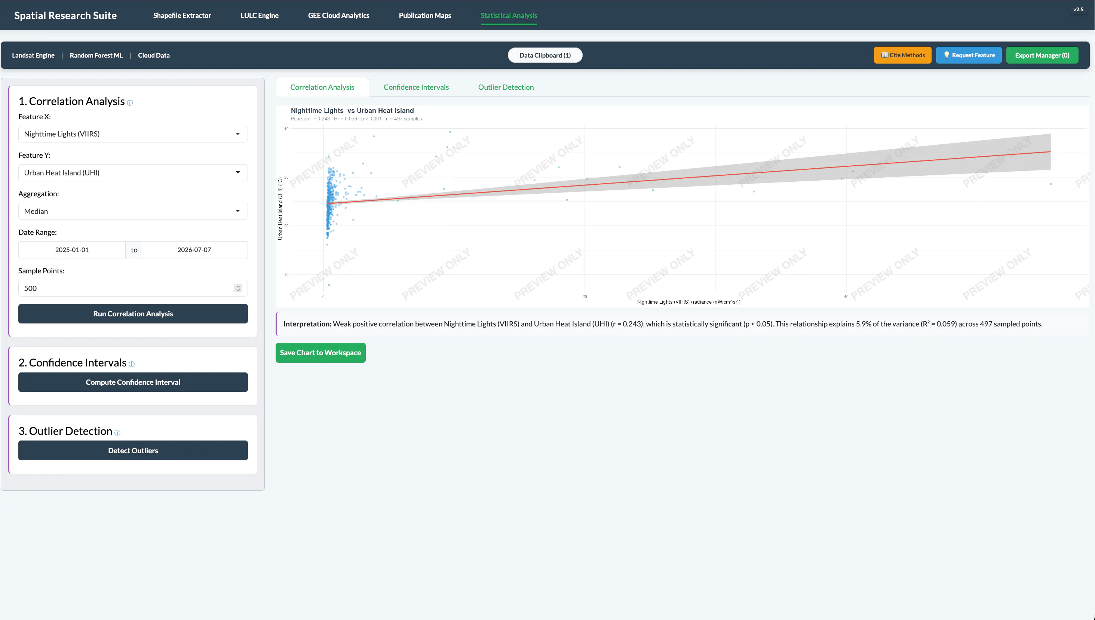The height and width of the screenshot is (620, 1095).
Task: Click the Random Forest ML link
Action: click(96, 55)
